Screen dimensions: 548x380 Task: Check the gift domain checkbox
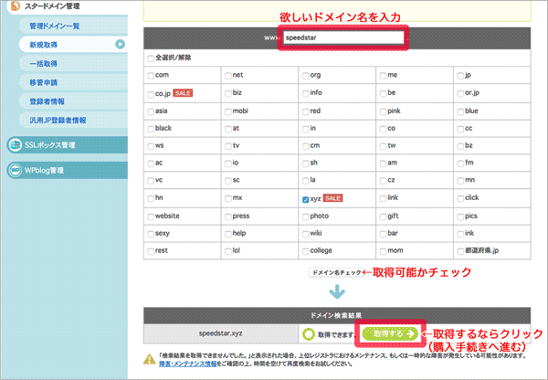(x=383, y=216)
